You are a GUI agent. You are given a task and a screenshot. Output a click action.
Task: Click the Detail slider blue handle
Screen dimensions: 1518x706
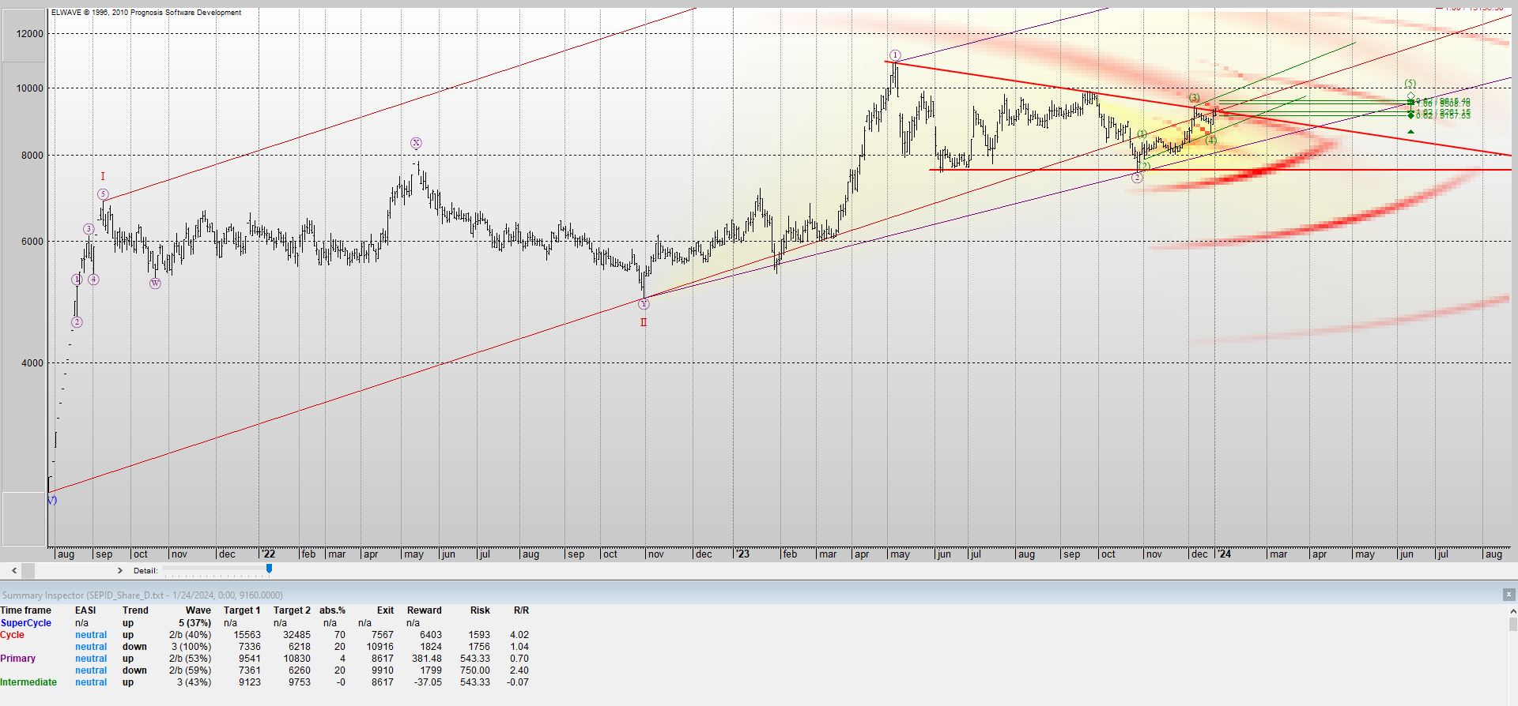click(270, 569)
